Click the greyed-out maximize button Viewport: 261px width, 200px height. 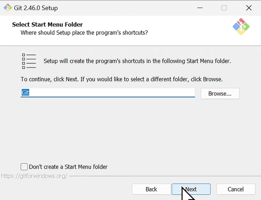(x=224, y=8)
